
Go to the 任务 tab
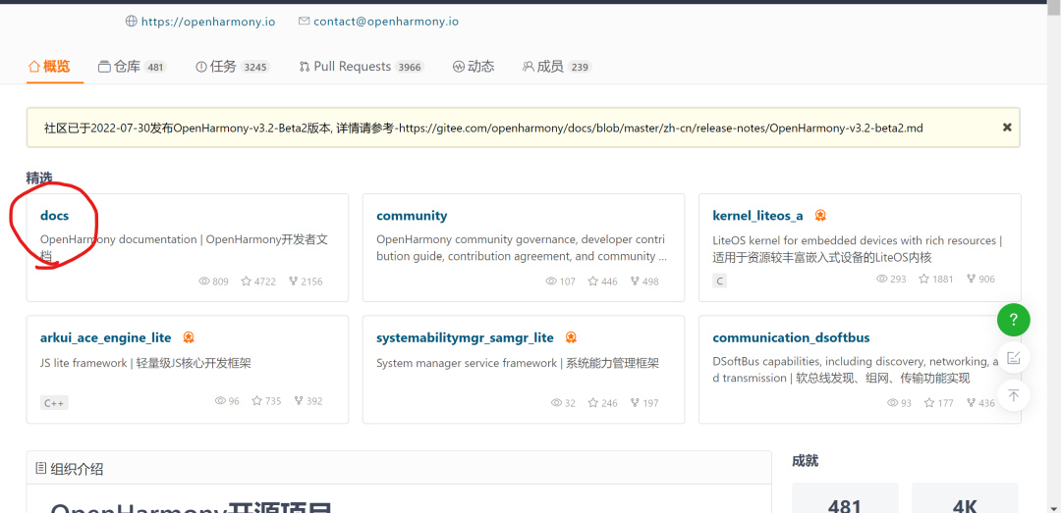[232, 67]
